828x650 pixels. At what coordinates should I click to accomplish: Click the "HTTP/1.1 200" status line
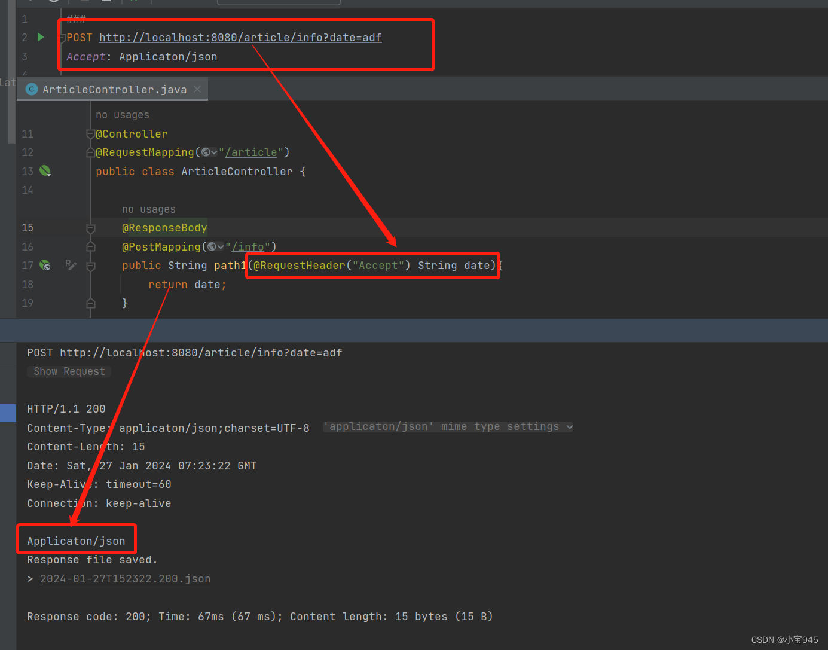66,409
